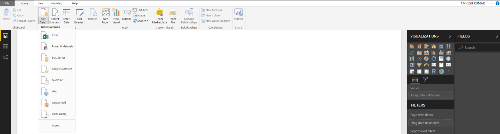Open the Buttons dropdown
Viewport: 500px width, 134px height.
(127, 21)
